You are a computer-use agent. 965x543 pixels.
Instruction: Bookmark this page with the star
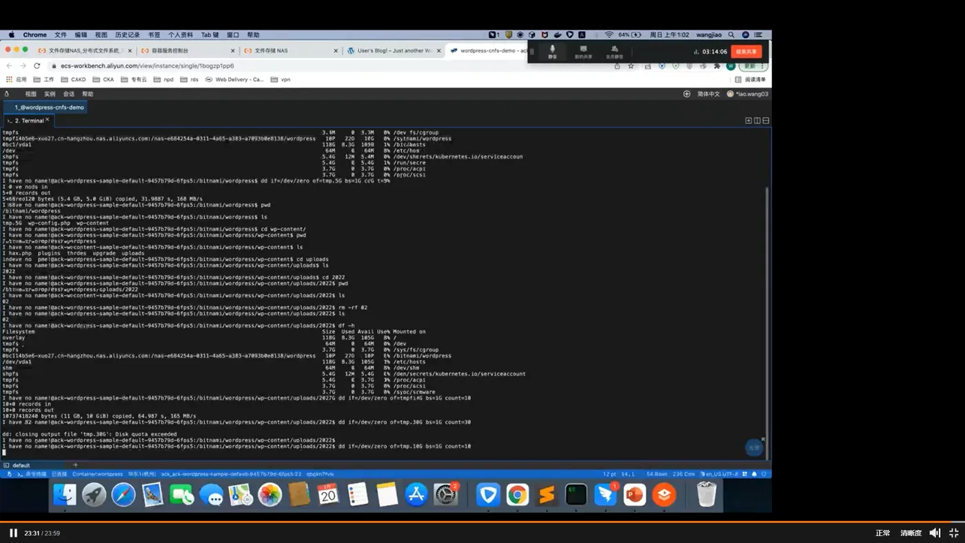pyautogui.click(x=631, y=65)
